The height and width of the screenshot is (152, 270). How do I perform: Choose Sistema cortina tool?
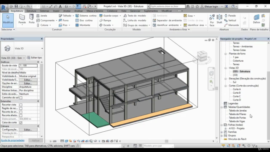(86, 16)
